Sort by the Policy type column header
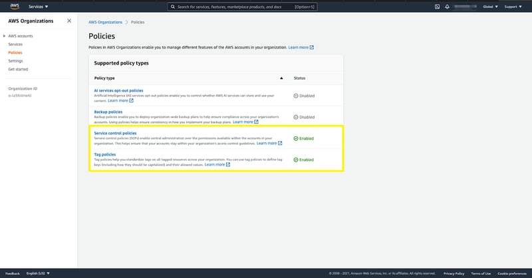Image resolution: width=532 pixels, height=278 pixels. (104, 78)
